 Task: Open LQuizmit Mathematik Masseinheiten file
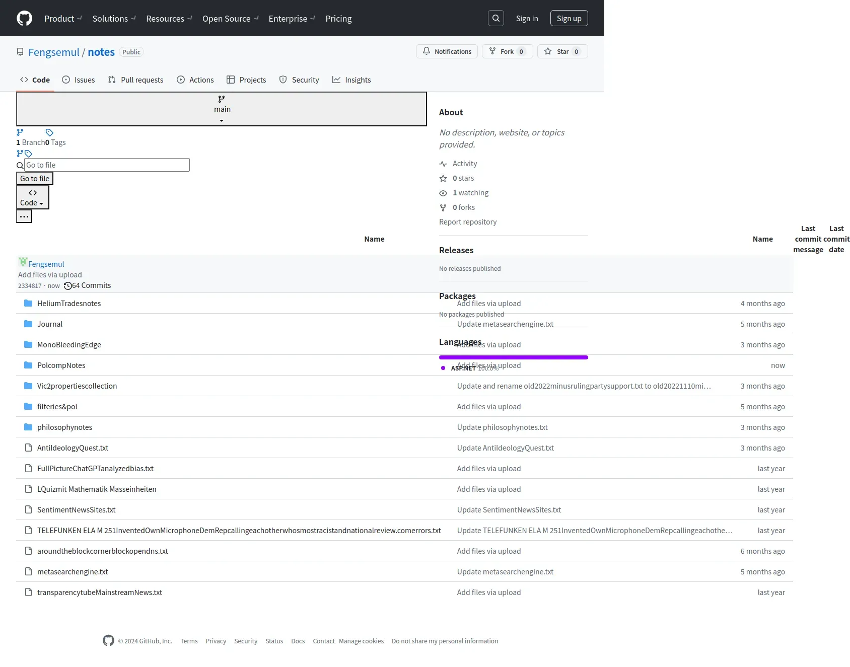pyautogui.click(x=97, y=489)
